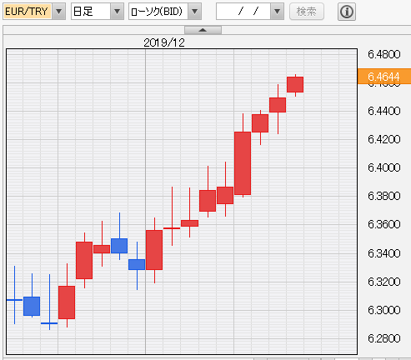Click the 6.3800 price axis label

[384, 196]
